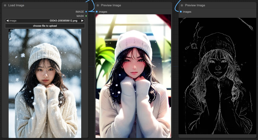Select the previous image with the left arrow
The width and height of the screenshot is (258, 140).
click(x=7, y=21)
